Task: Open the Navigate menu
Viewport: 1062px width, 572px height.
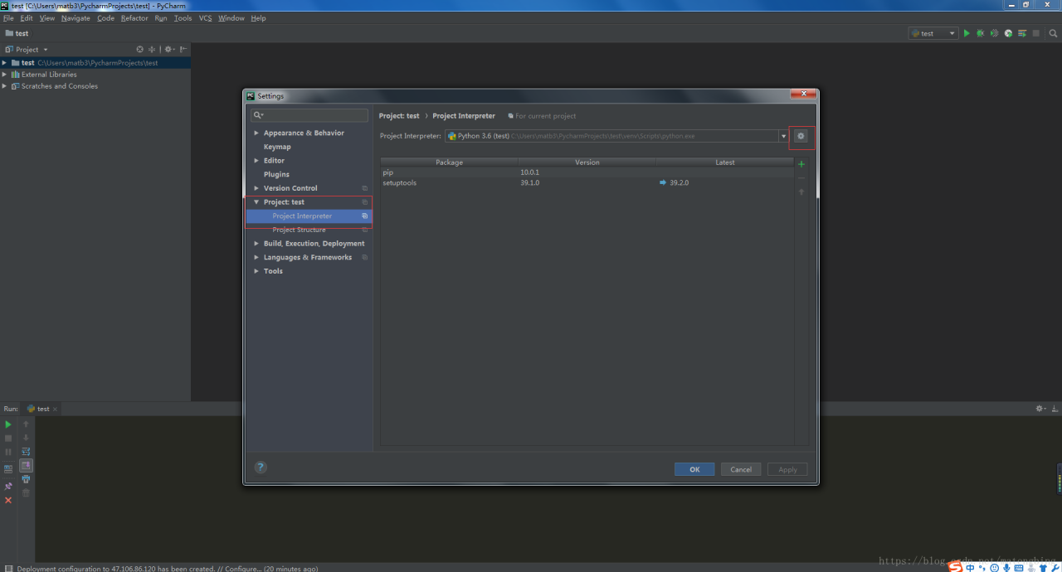Action: coord(76,18)
